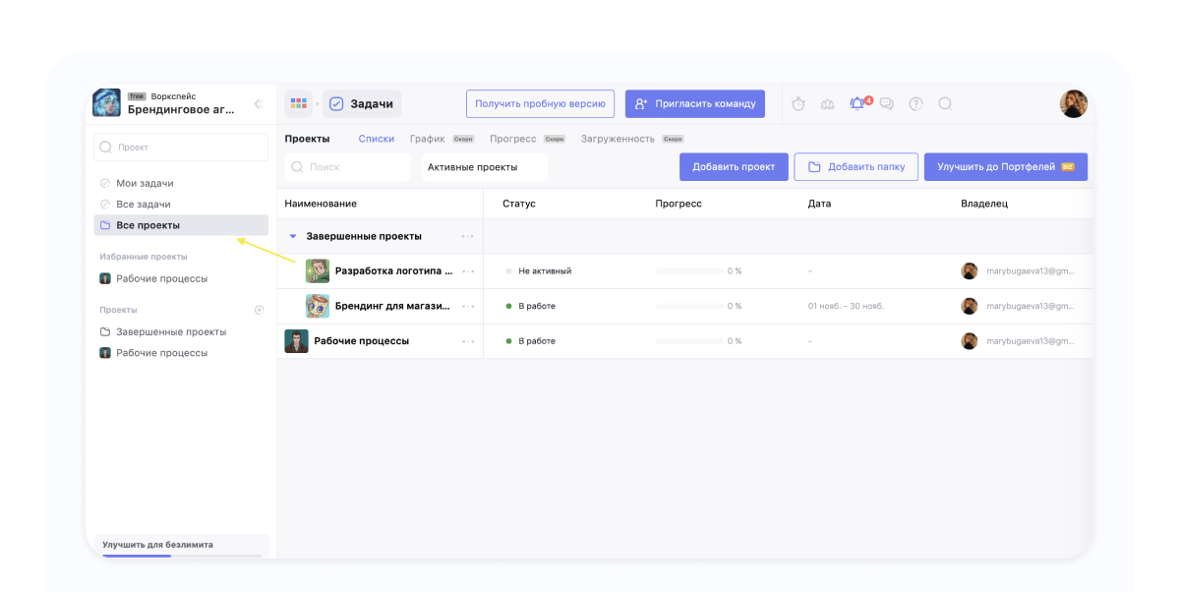Select Мои задачи in the sidebar

tap(145, 183)
